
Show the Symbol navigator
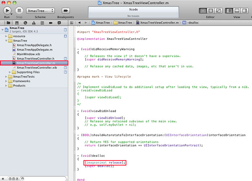click(x=17, y=23)
